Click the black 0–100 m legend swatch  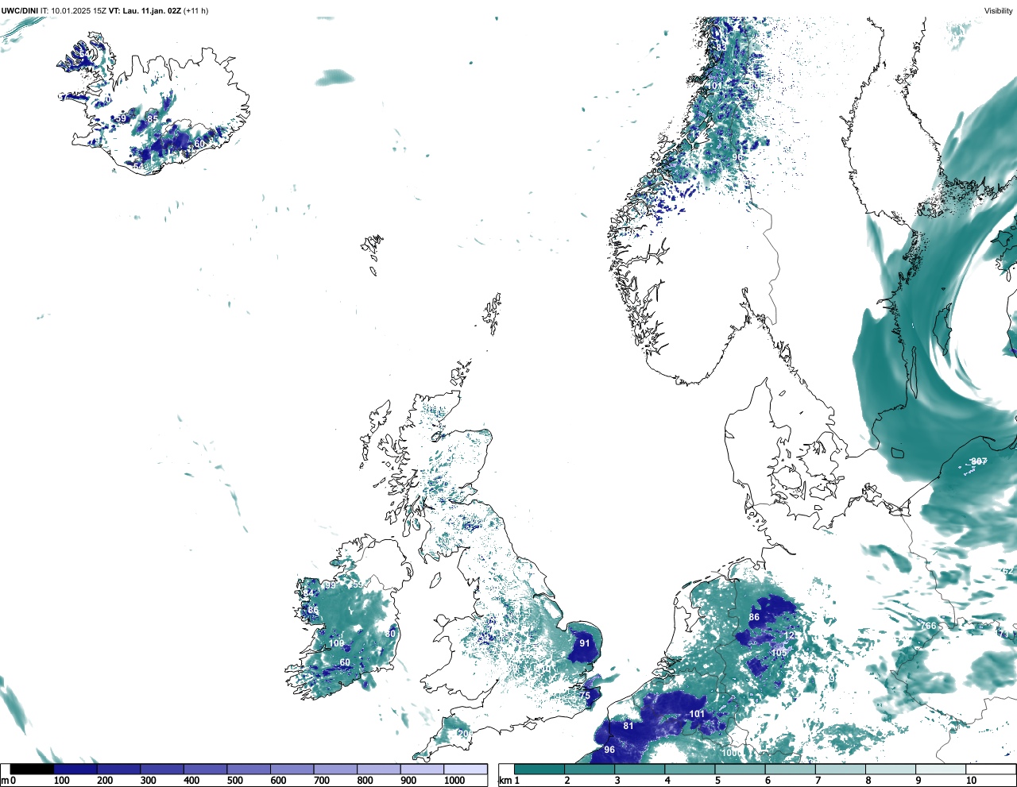32,769
